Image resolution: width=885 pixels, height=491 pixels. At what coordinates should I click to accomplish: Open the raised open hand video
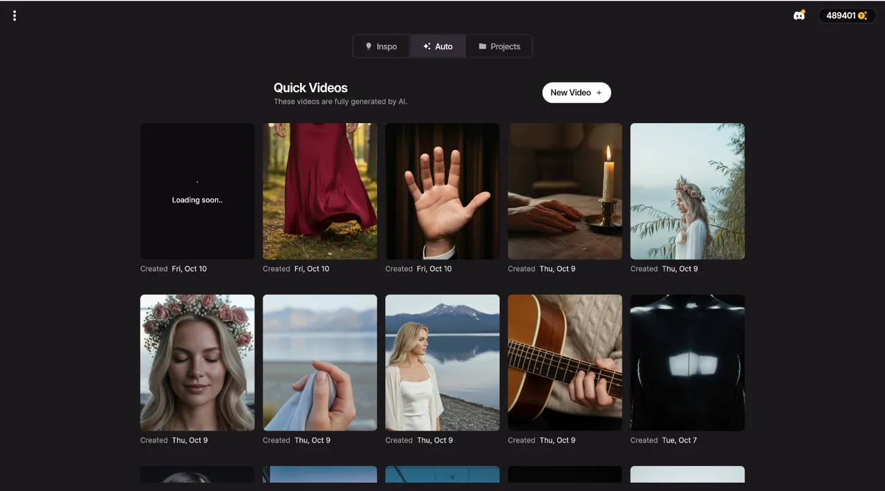point(442,191)
